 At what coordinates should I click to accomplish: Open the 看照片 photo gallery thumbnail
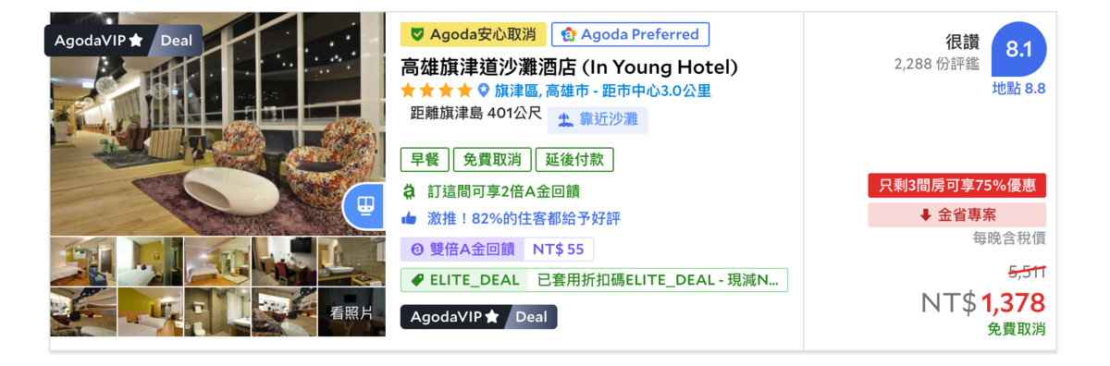(x=351, y=312)
